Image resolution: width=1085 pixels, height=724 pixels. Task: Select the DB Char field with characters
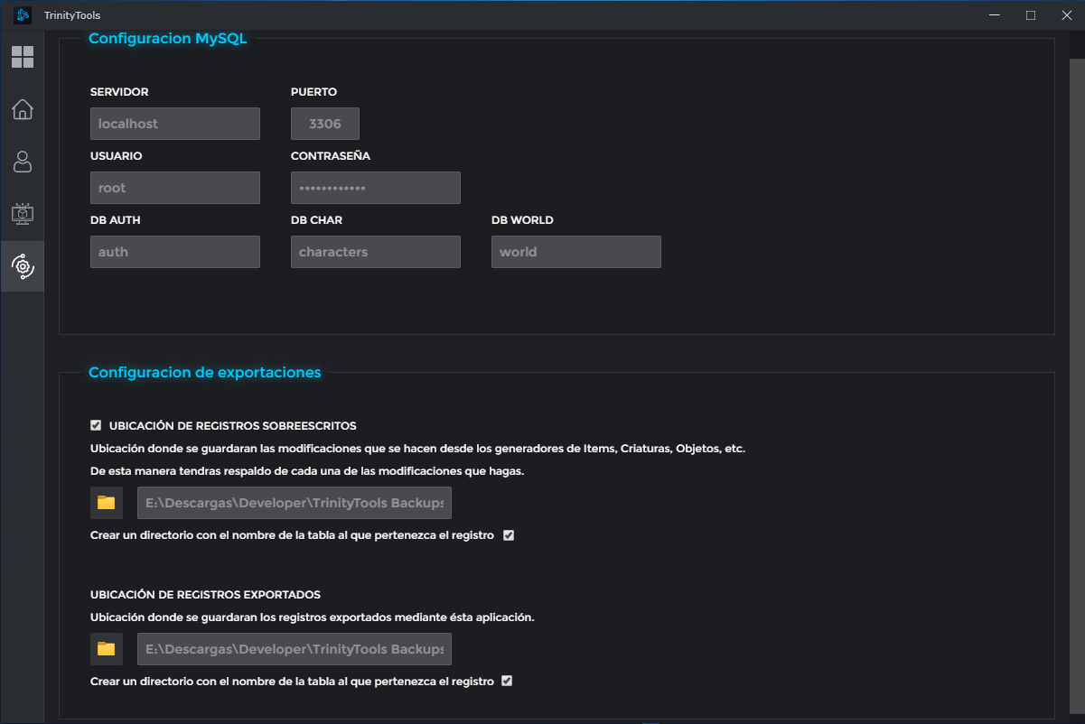point(376,252)
